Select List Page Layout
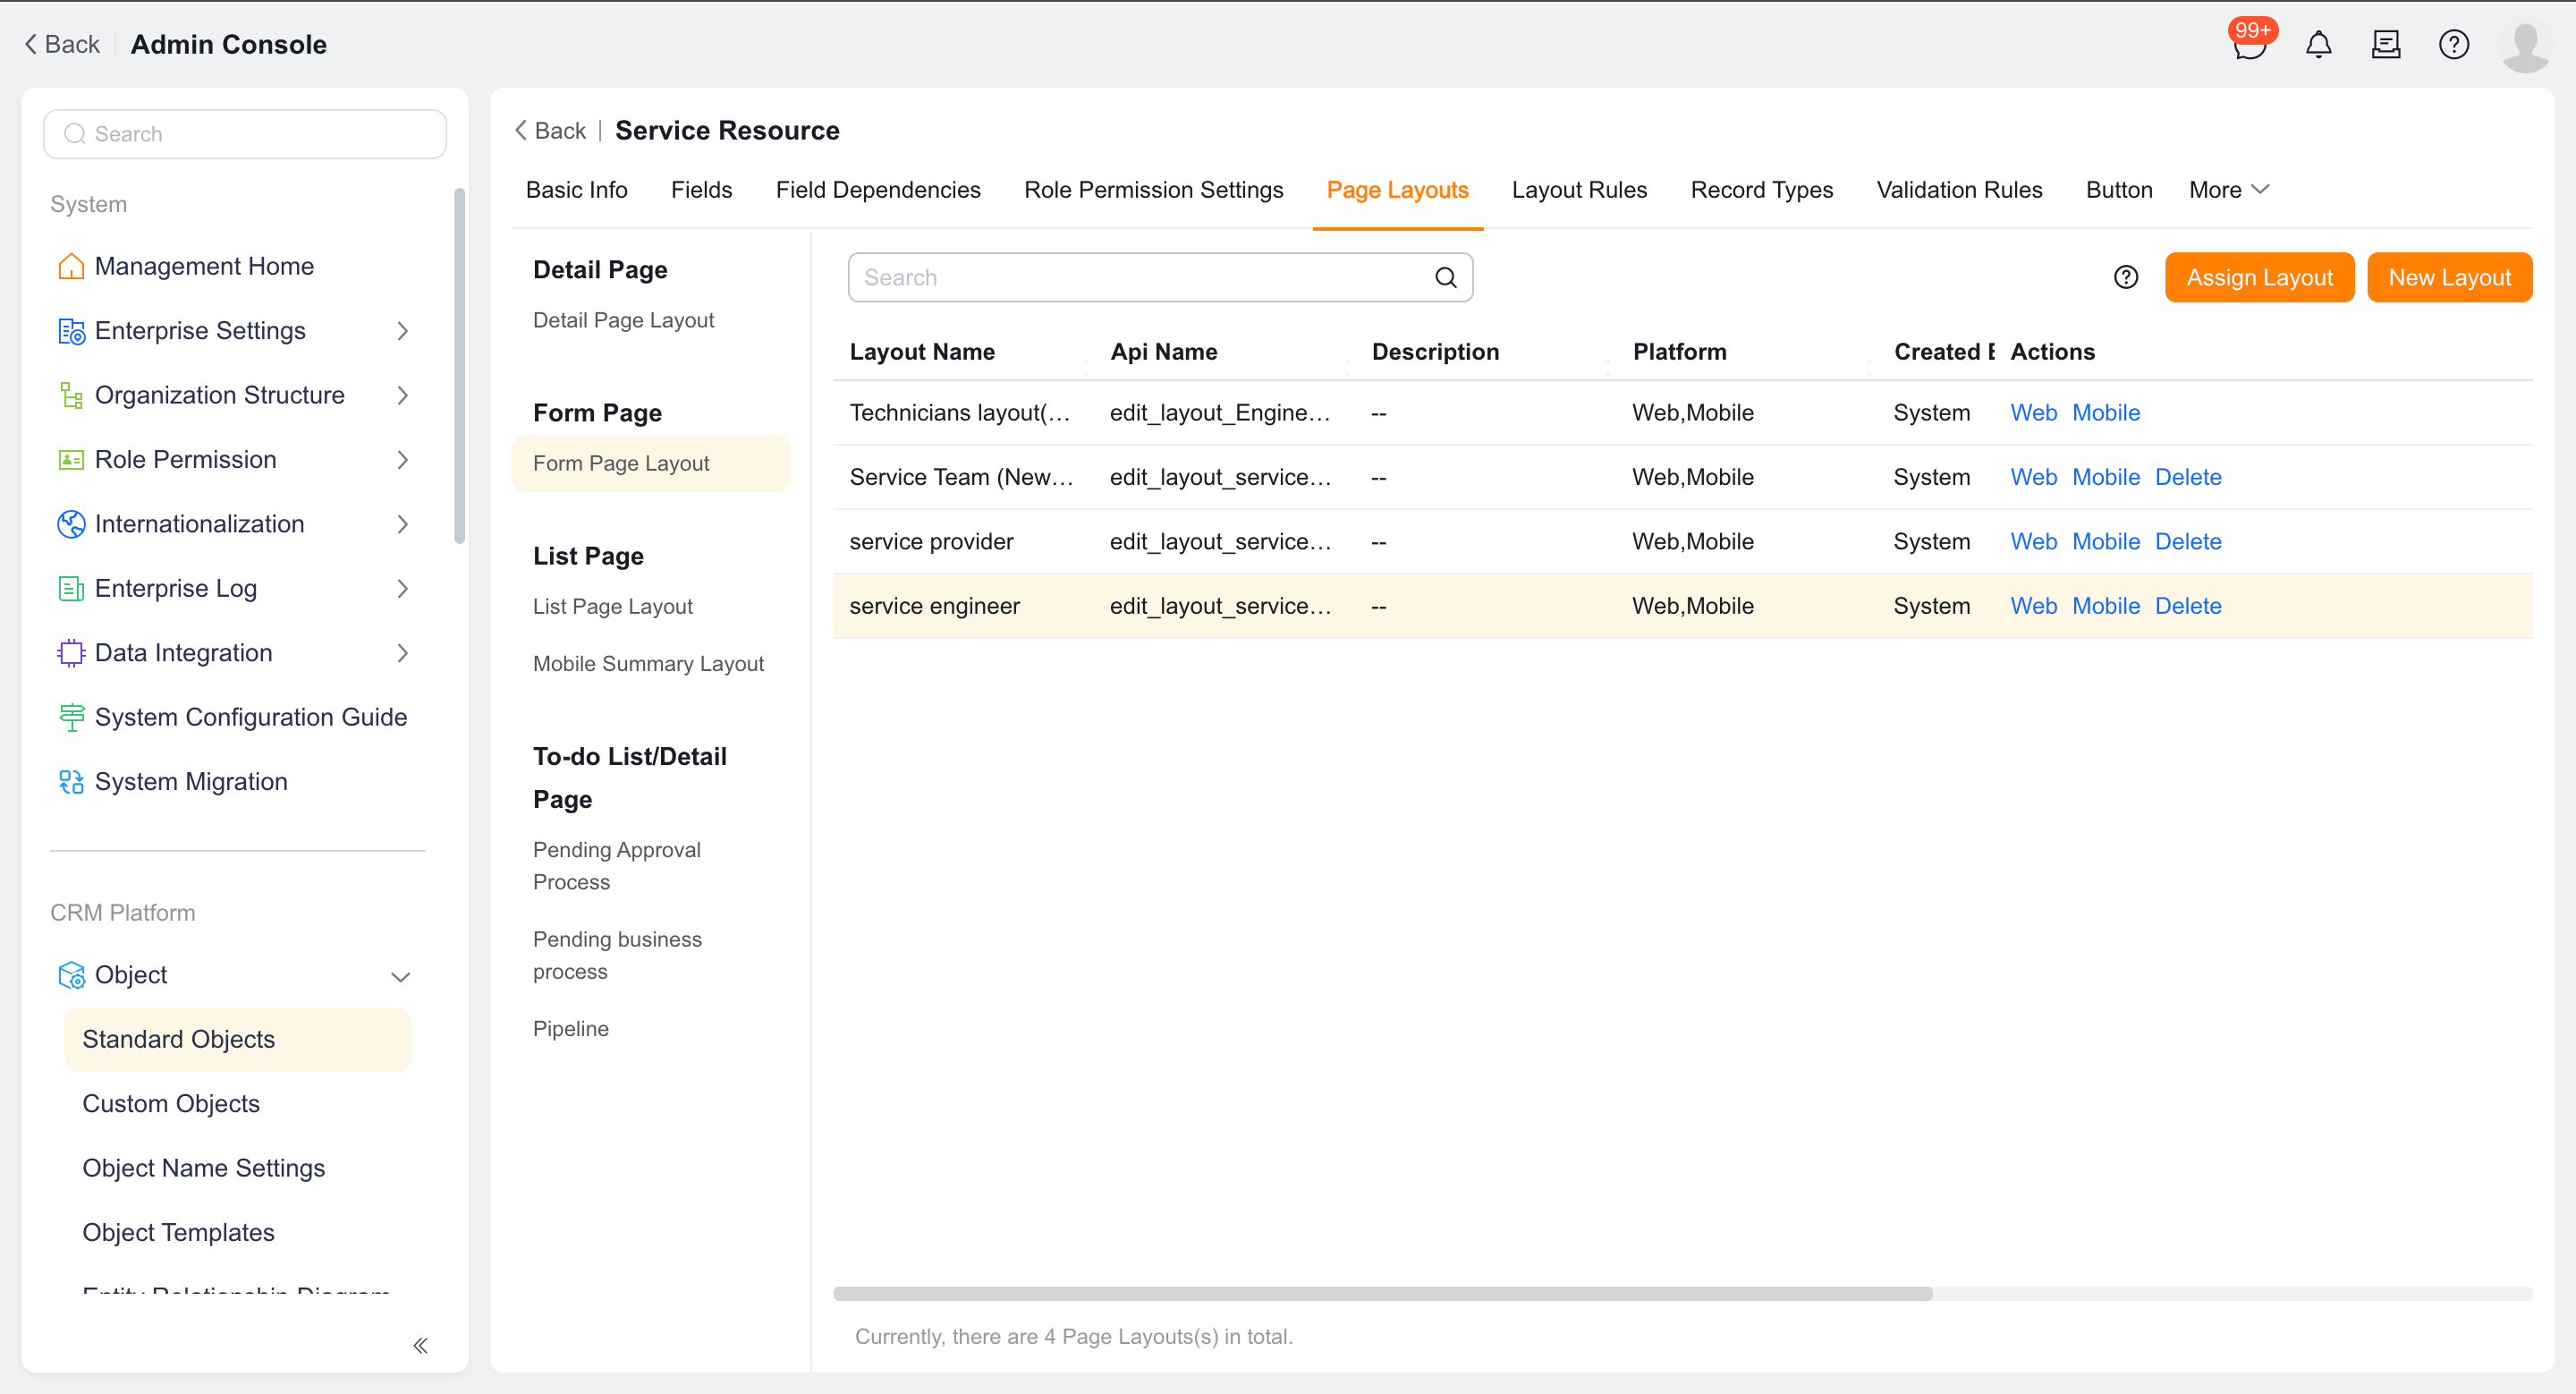Screen dimensions: 2576x1394 (612, 606)
